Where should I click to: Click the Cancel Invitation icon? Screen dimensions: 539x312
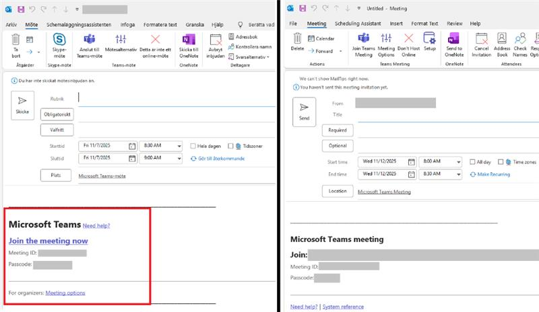tap(481, 38)
